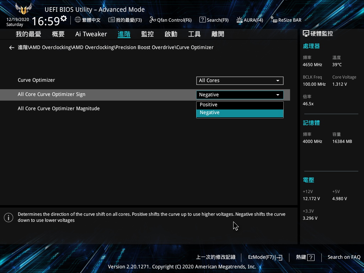Click the Negative dropdown arrow
364x273 pixels.
(x=278, y=95)
